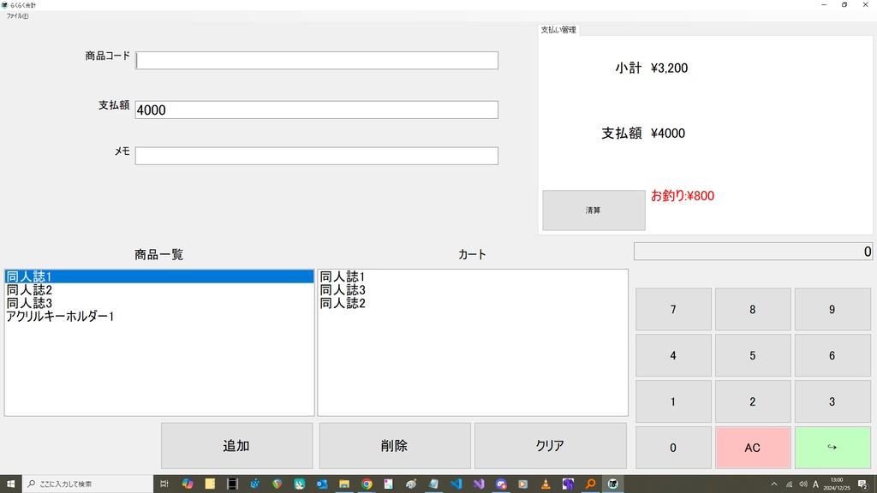Click the active らくらく会計 taskbar icon
The width and height of the screenshot is (877, 493).
pos(612,484)
